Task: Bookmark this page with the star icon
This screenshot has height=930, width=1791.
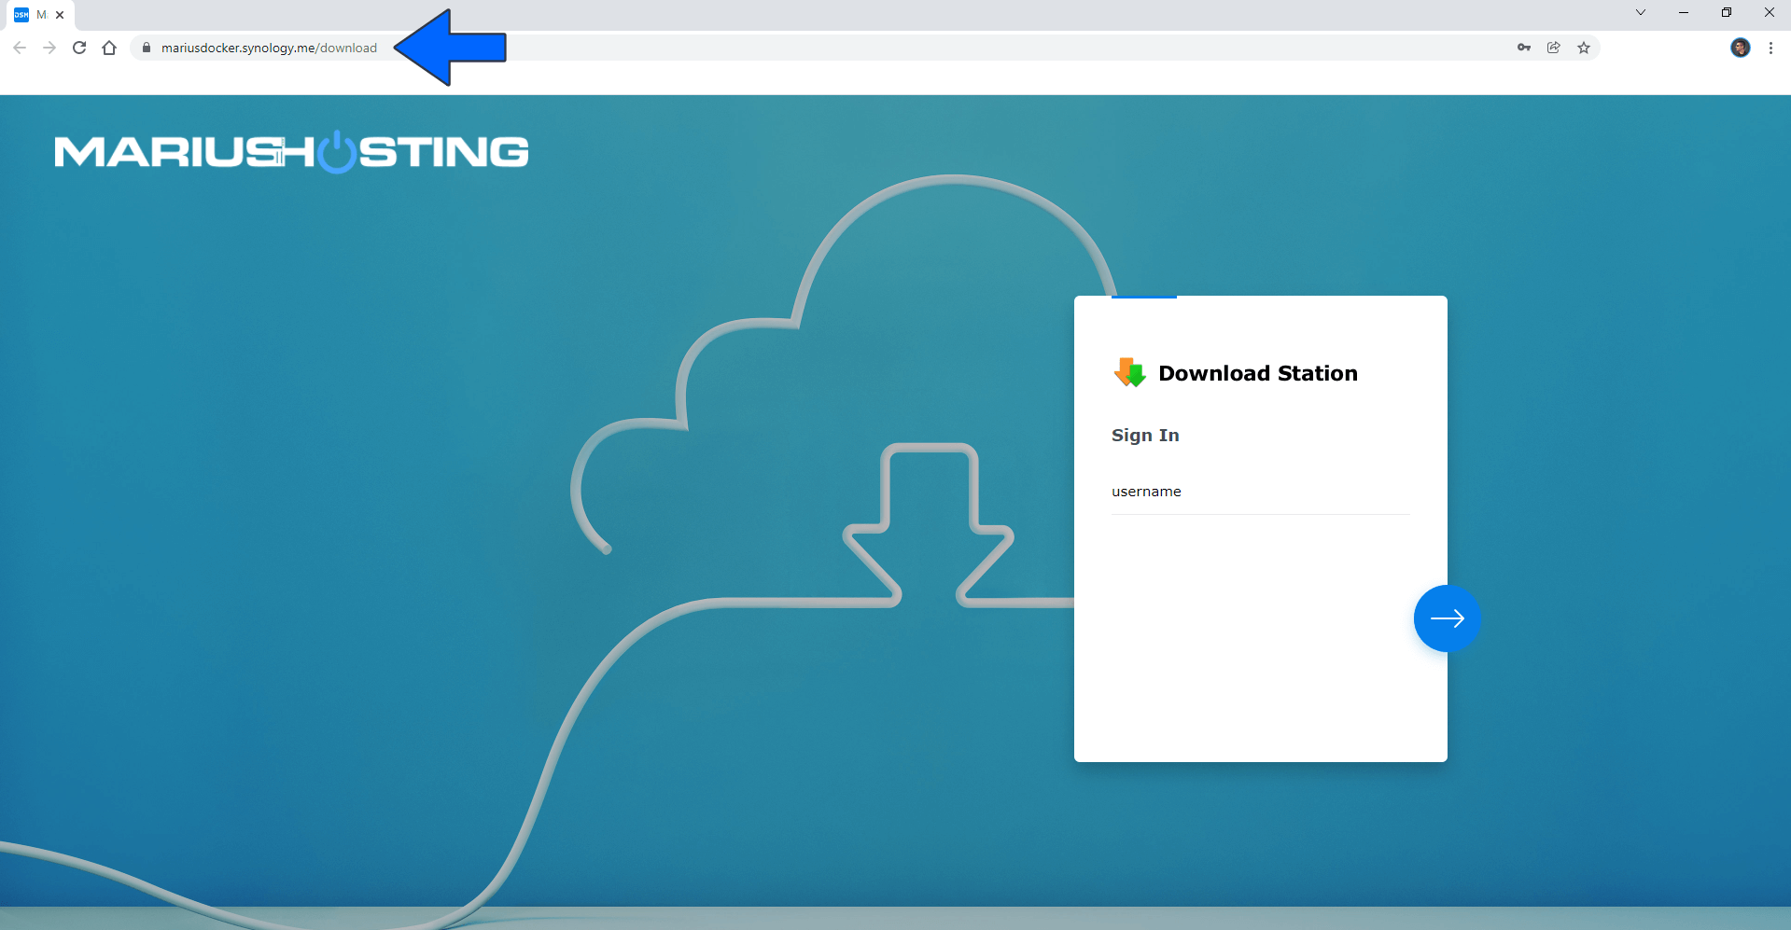Action: click(1584, 48)
